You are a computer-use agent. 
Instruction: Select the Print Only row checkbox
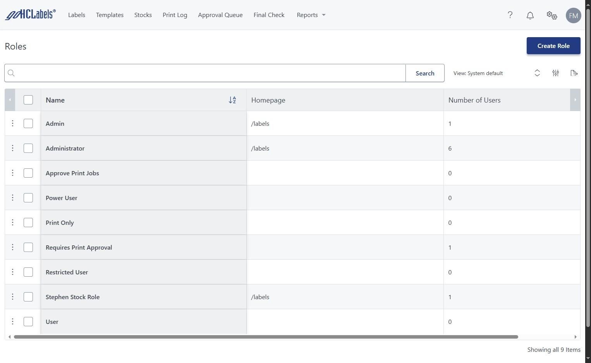28,223
